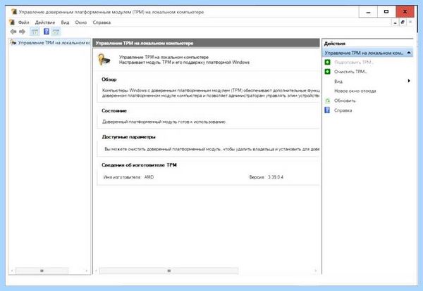
Task: Open the Файл menu
Action: pos(23,22)
